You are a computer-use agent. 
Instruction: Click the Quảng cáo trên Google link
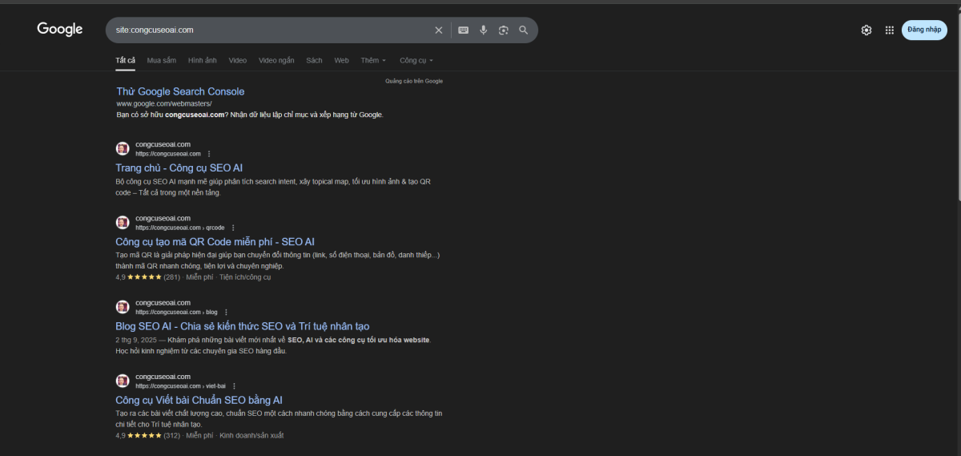(414, 81)
